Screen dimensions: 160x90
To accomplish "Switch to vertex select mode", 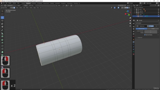I will (11, 8).
